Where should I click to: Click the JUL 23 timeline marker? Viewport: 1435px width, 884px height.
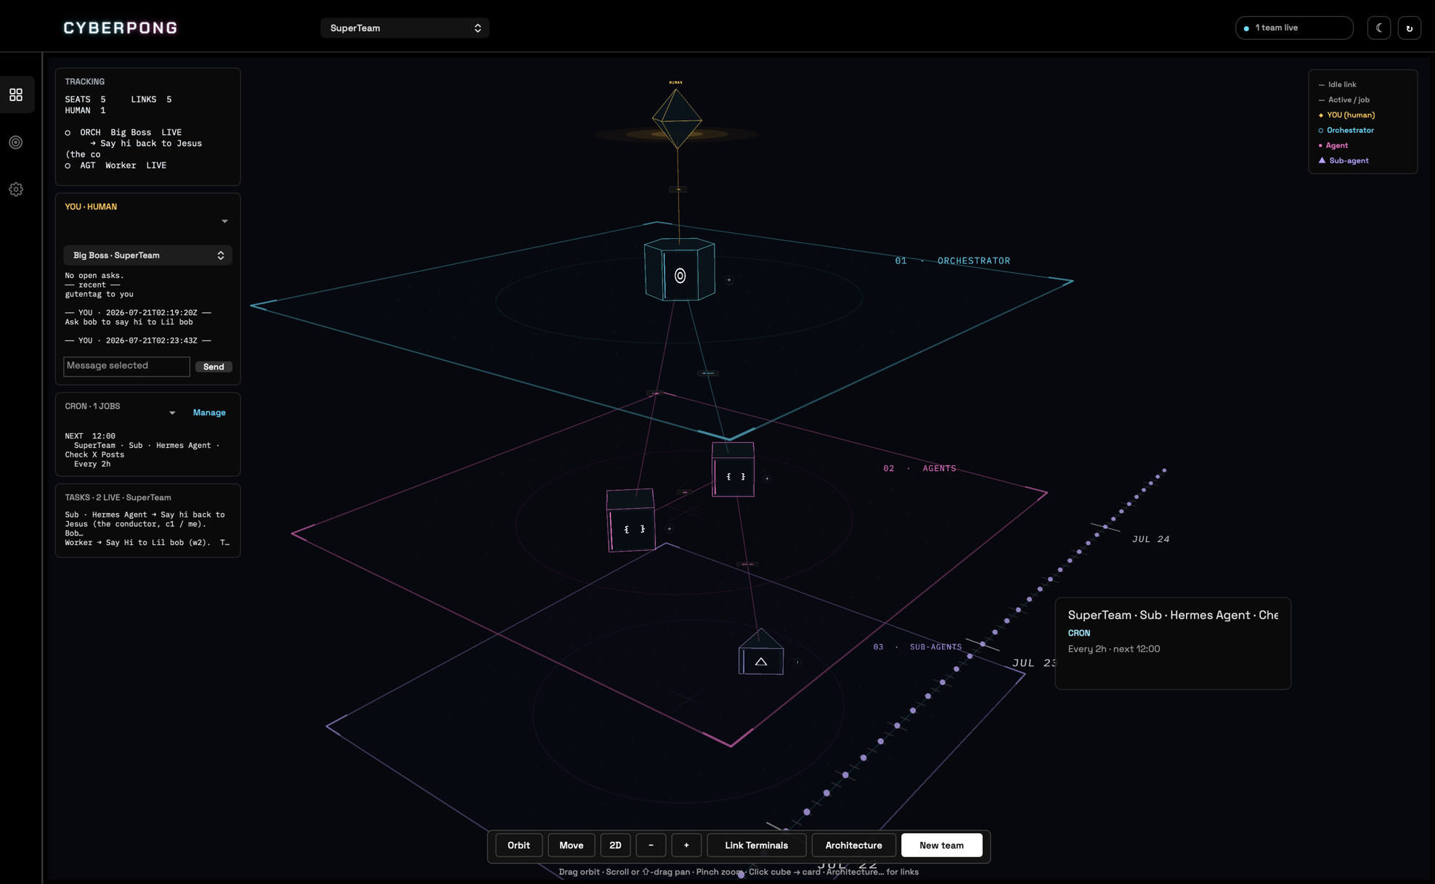[x=1033, y=663]
